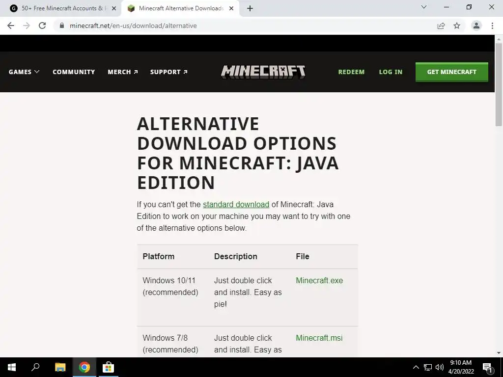Click the Alternative Download Options heading
Image resolution: width=503 pixels, height=377 pixels.
[x=238, y=153]
